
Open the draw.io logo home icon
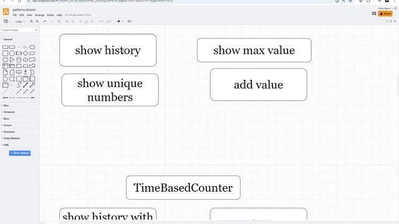[x=6, y=11]
